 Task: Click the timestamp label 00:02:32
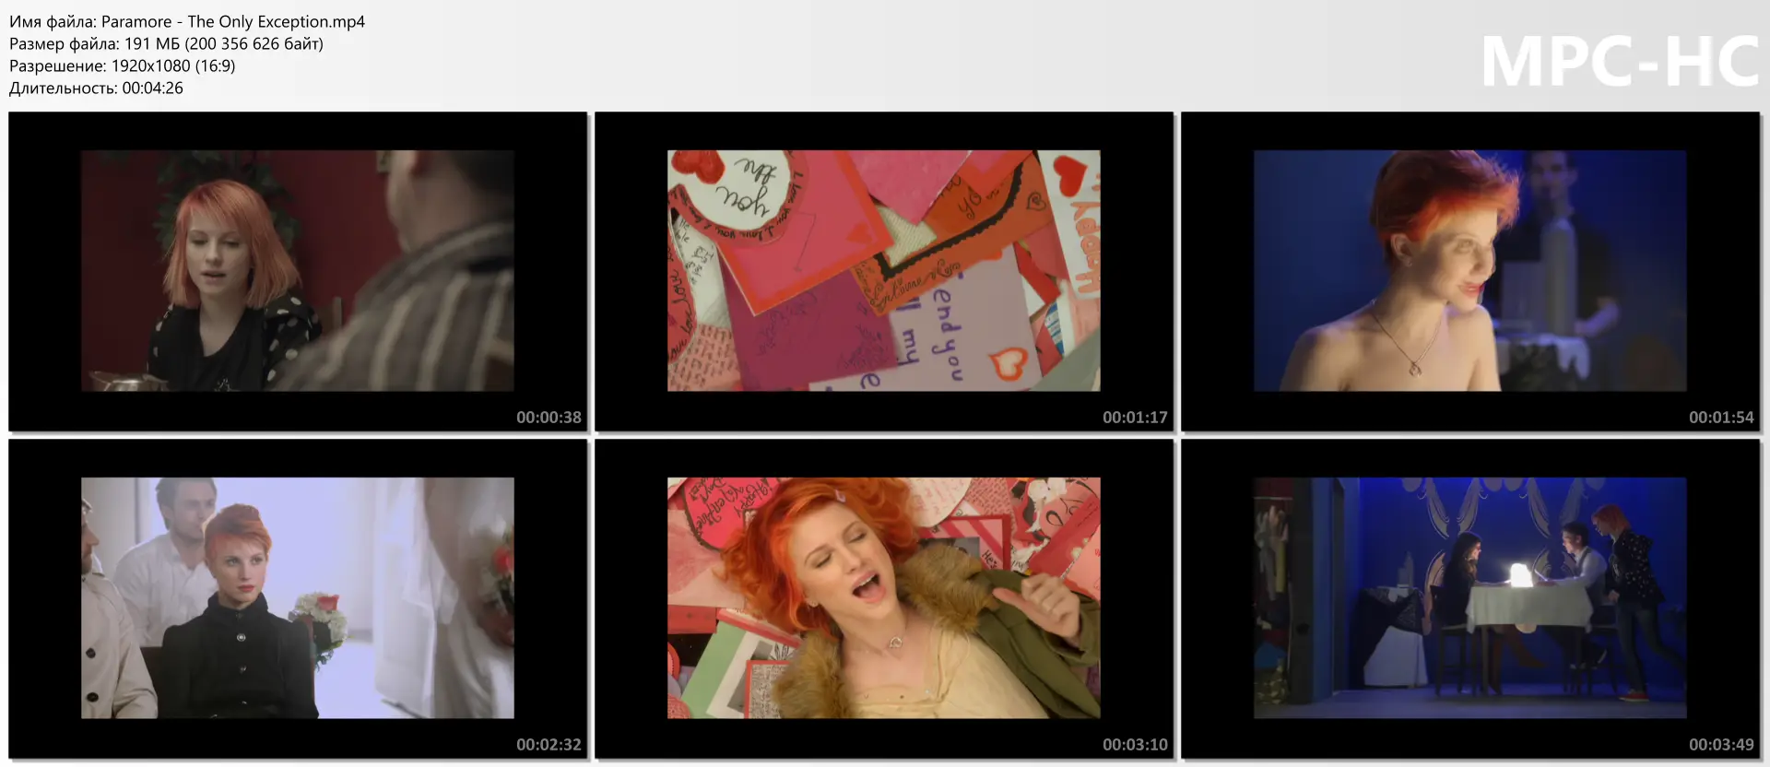coord(549,745)
